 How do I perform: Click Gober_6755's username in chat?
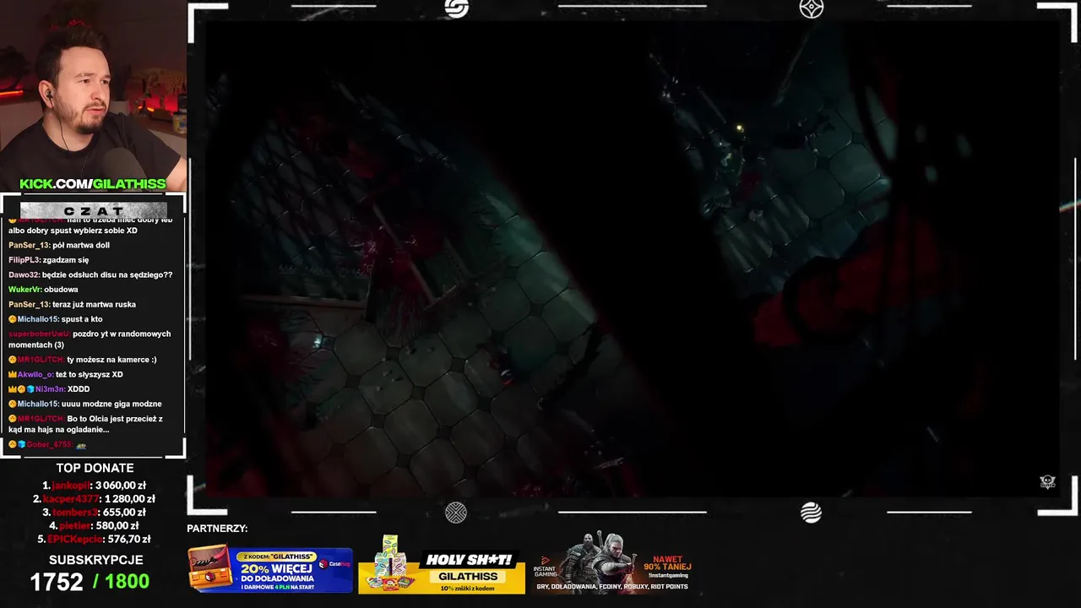pos(48,444)
